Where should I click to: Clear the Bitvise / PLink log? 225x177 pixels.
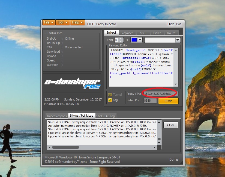170,125
